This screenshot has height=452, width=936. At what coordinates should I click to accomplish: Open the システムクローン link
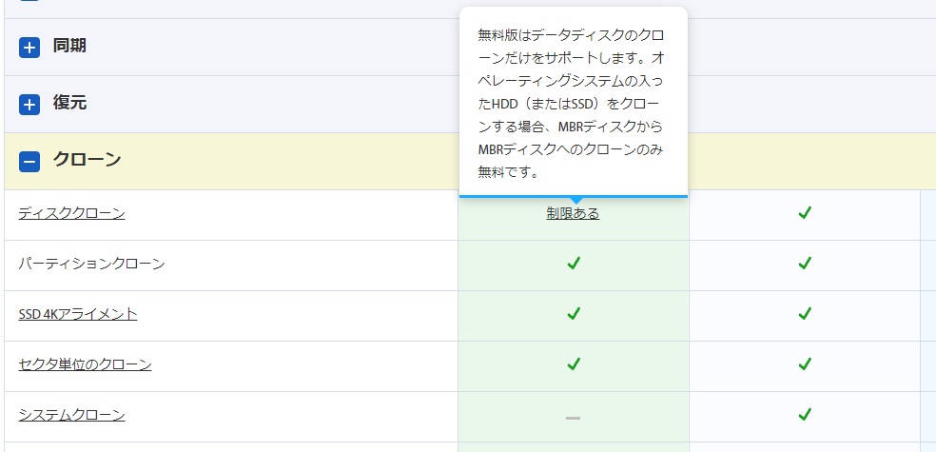[x=71, y=414]
